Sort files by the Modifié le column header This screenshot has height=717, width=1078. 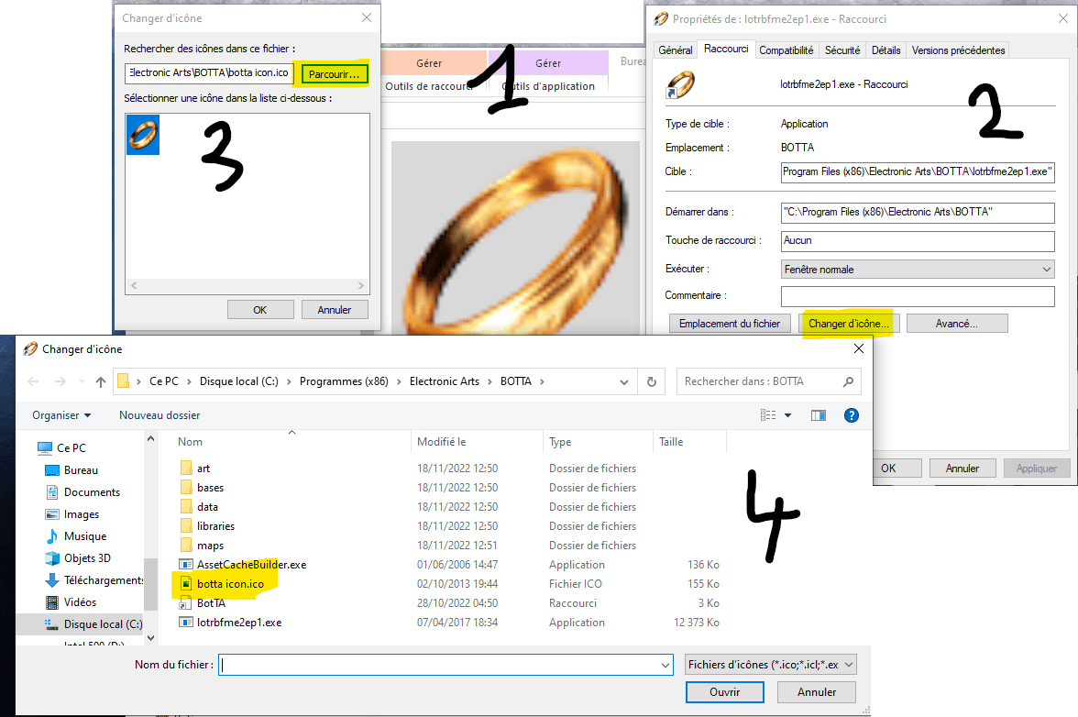(x=477, y=442)
